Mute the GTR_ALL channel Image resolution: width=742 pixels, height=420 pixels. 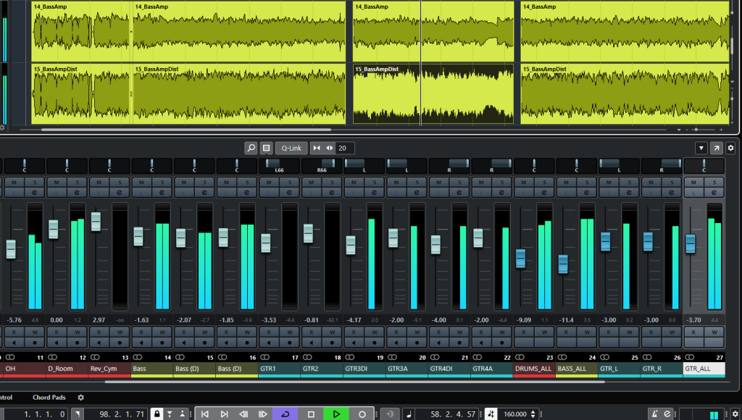(693, 182)
